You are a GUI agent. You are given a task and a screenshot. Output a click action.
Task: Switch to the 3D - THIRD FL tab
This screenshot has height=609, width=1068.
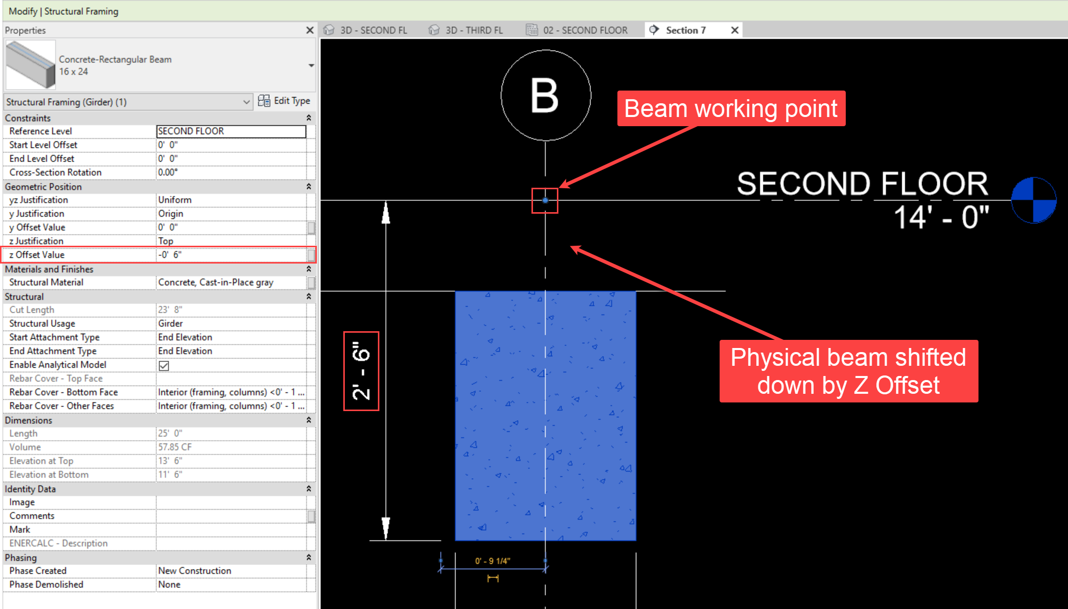(473, 31)
